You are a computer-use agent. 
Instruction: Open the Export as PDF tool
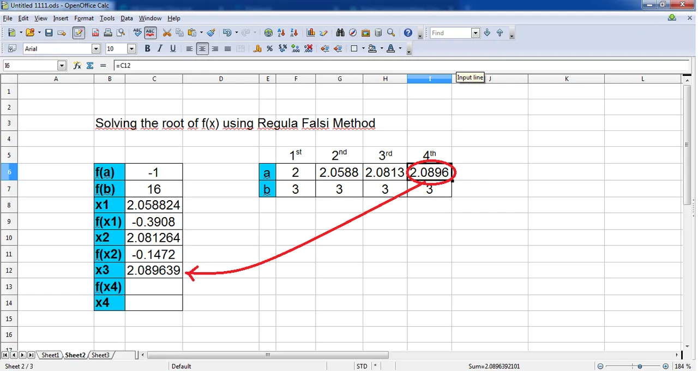96,33
